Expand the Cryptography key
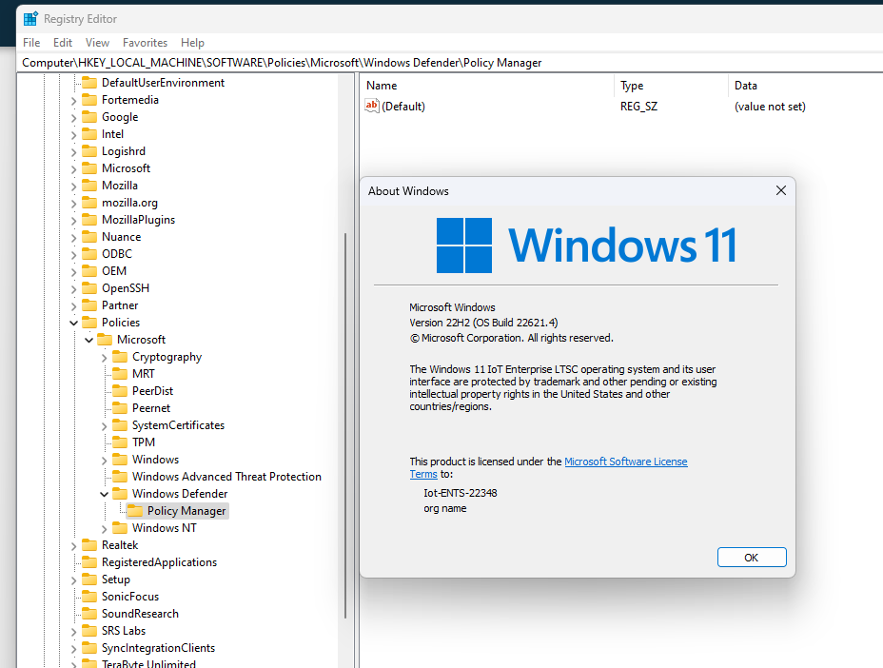Screen dimensions: 883x668 [x=104, y=358]
